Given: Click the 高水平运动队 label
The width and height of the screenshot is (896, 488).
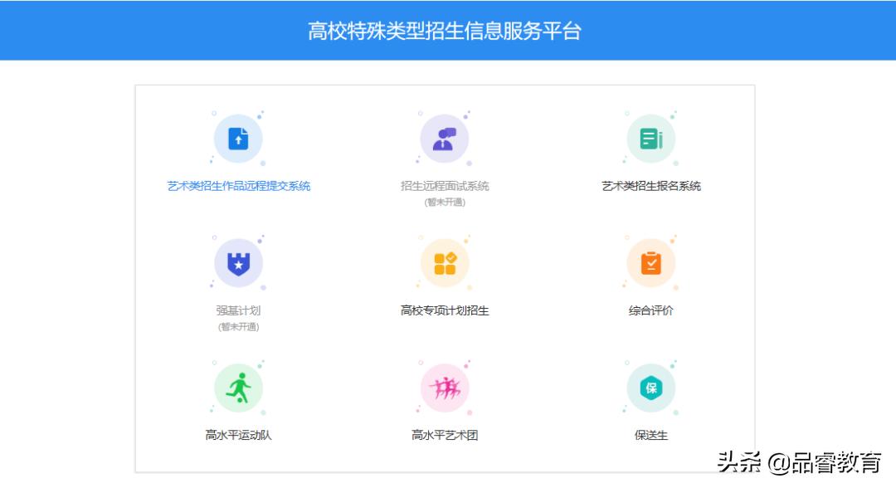Looking at the screenshot, I should [x=238, y=435].
